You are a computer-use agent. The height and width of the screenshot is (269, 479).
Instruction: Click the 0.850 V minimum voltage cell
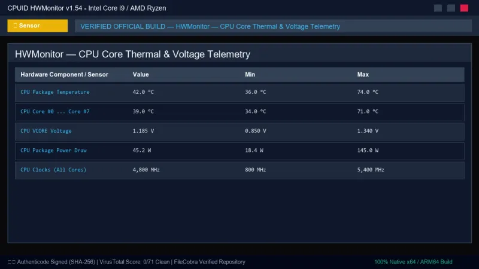click(x=256, y=131)
